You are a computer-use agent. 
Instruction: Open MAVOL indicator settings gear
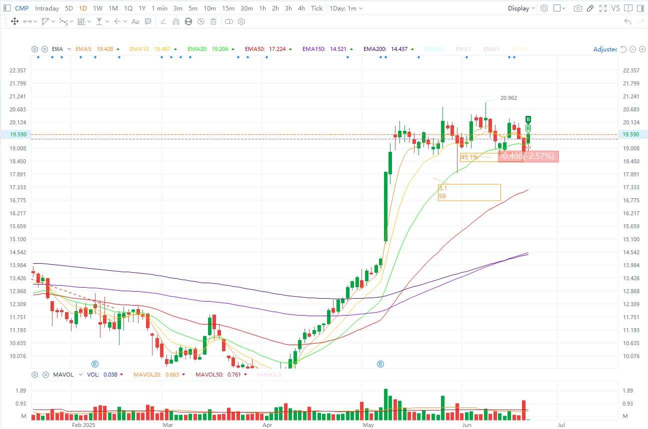tap(34, 375)
